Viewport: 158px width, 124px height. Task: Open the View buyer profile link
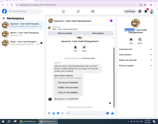click(89, 58)
